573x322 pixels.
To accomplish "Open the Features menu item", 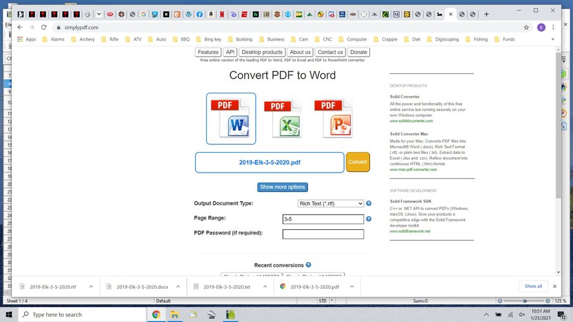I will pos(208,52).
